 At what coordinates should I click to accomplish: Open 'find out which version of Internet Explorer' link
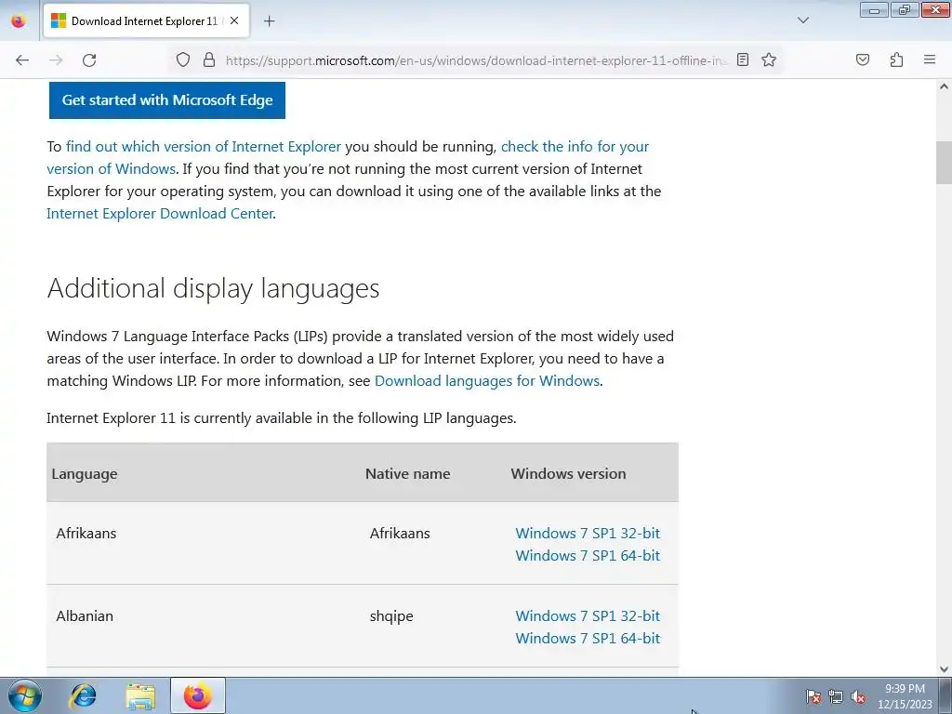(x=204, y=146)
